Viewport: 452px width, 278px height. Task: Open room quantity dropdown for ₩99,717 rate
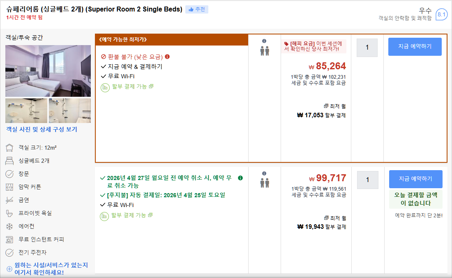[367, 180]
